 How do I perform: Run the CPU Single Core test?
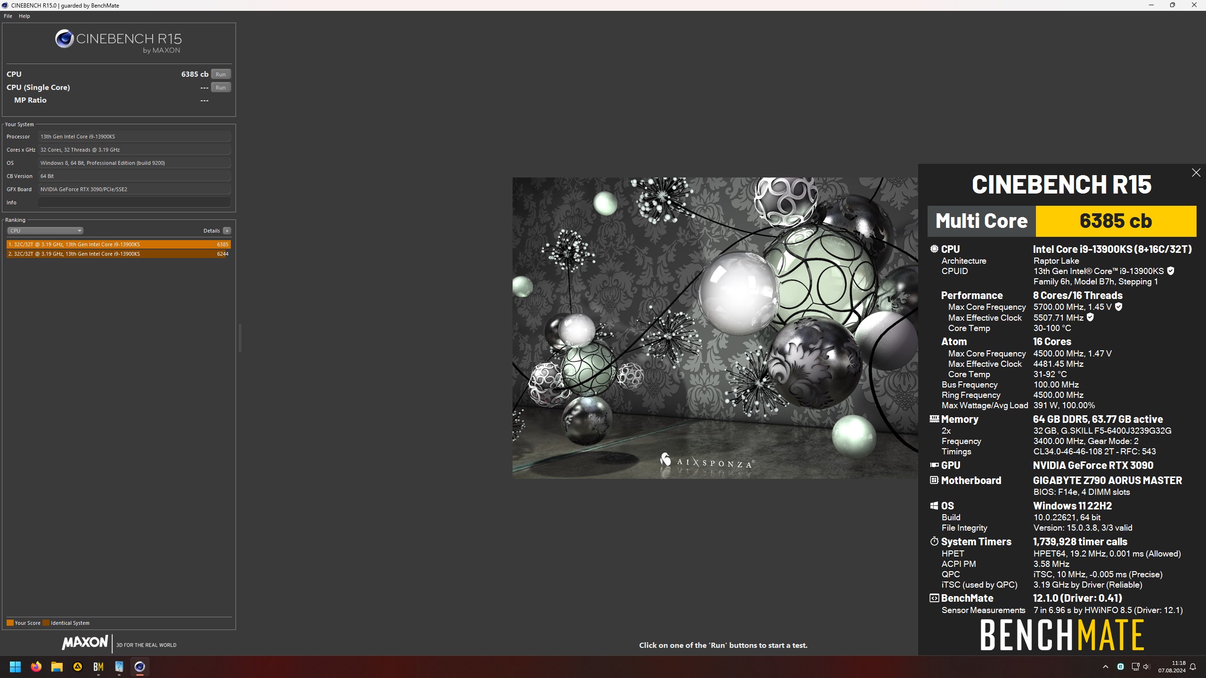tap(220, 88)
